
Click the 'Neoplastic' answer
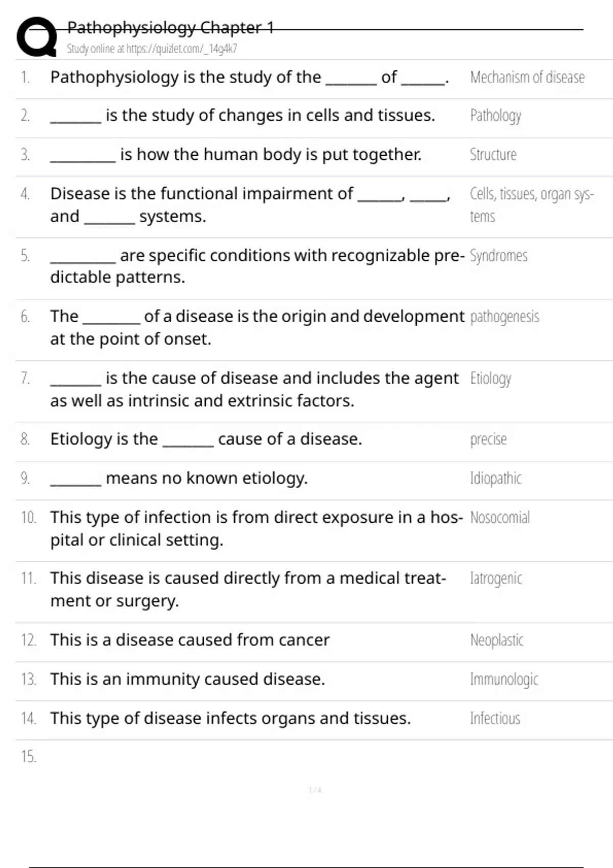coord(497,640)
